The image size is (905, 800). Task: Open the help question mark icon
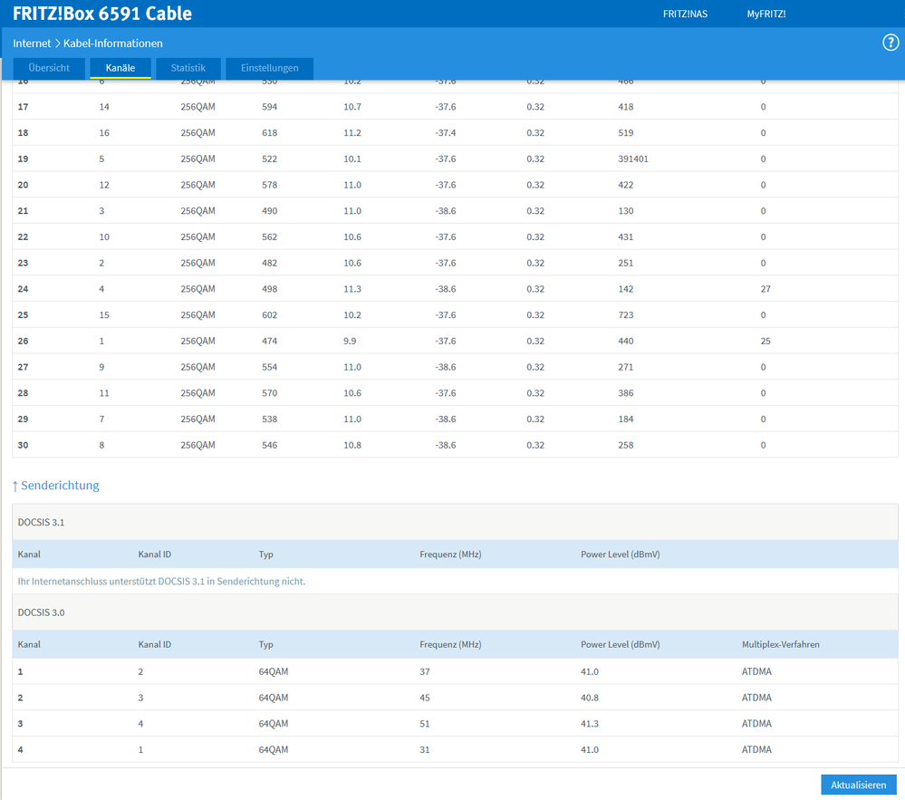click(890, 43)
